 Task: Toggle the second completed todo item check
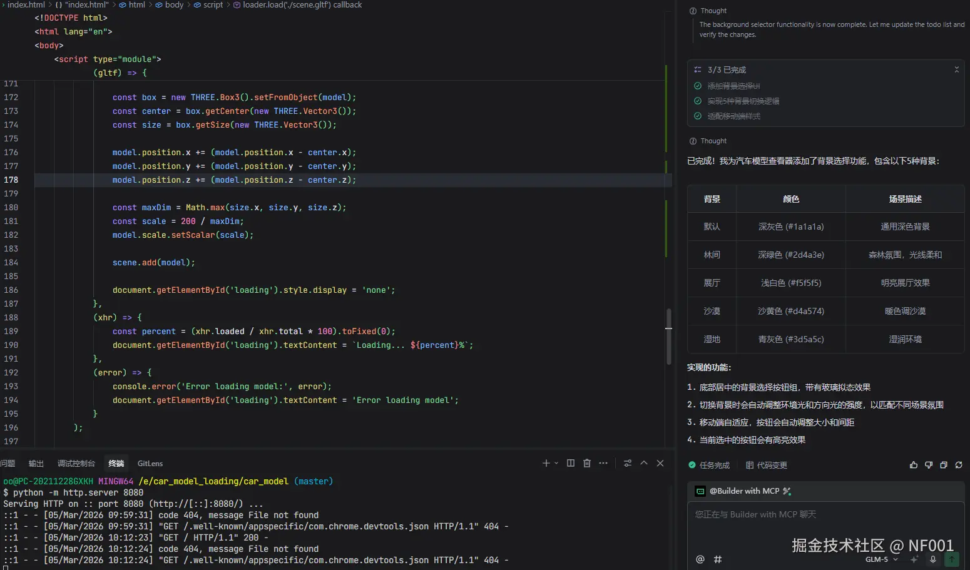click(698, 101)
